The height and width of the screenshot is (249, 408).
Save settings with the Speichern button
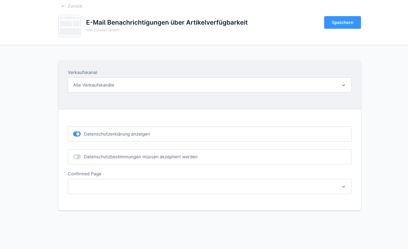(342, 22)
